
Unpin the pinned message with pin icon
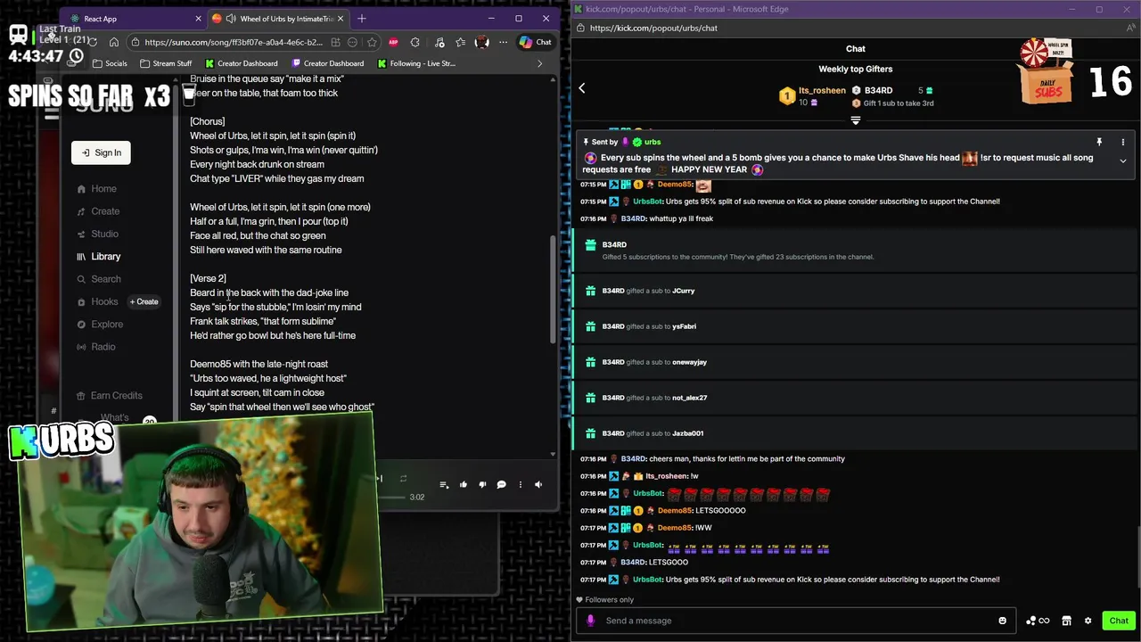click(x=1099, y=142)
